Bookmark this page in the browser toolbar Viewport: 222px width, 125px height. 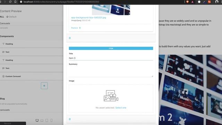[x=15, y=2]
